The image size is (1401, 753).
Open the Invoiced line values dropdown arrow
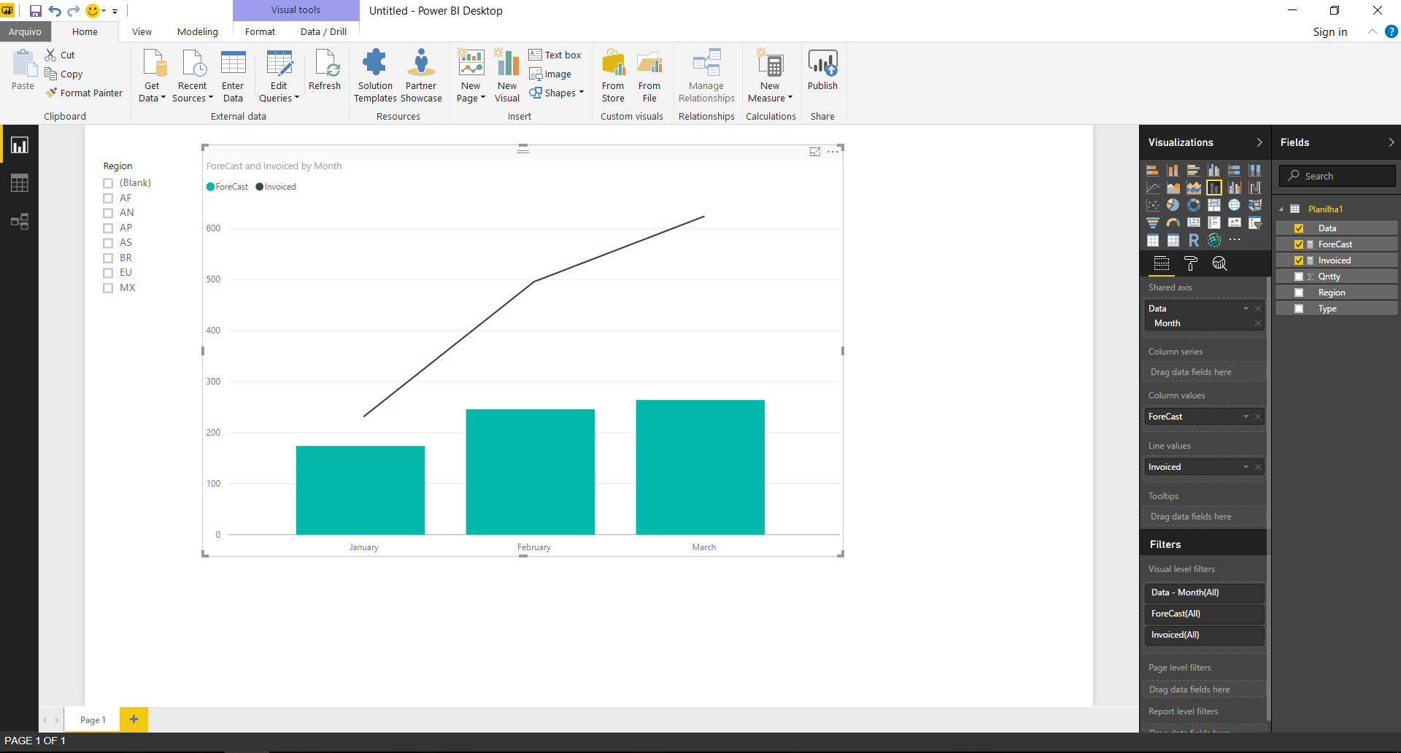(1246, 467)
